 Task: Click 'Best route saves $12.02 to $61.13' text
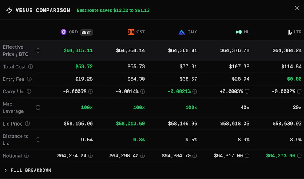113,10
